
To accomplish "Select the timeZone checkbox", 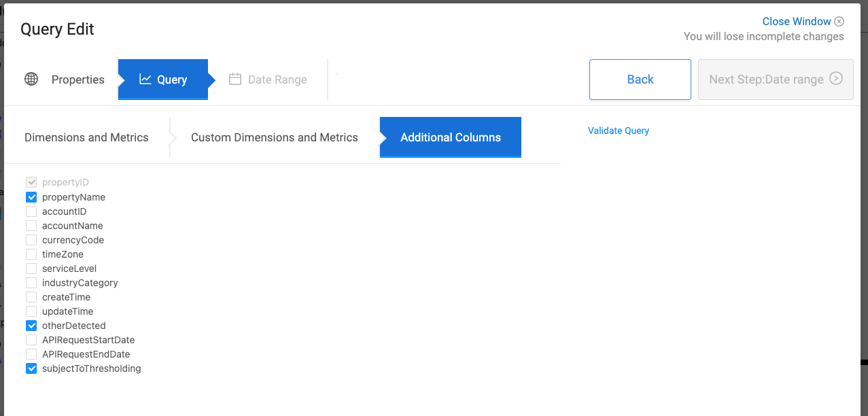I will tap(31, 254).
